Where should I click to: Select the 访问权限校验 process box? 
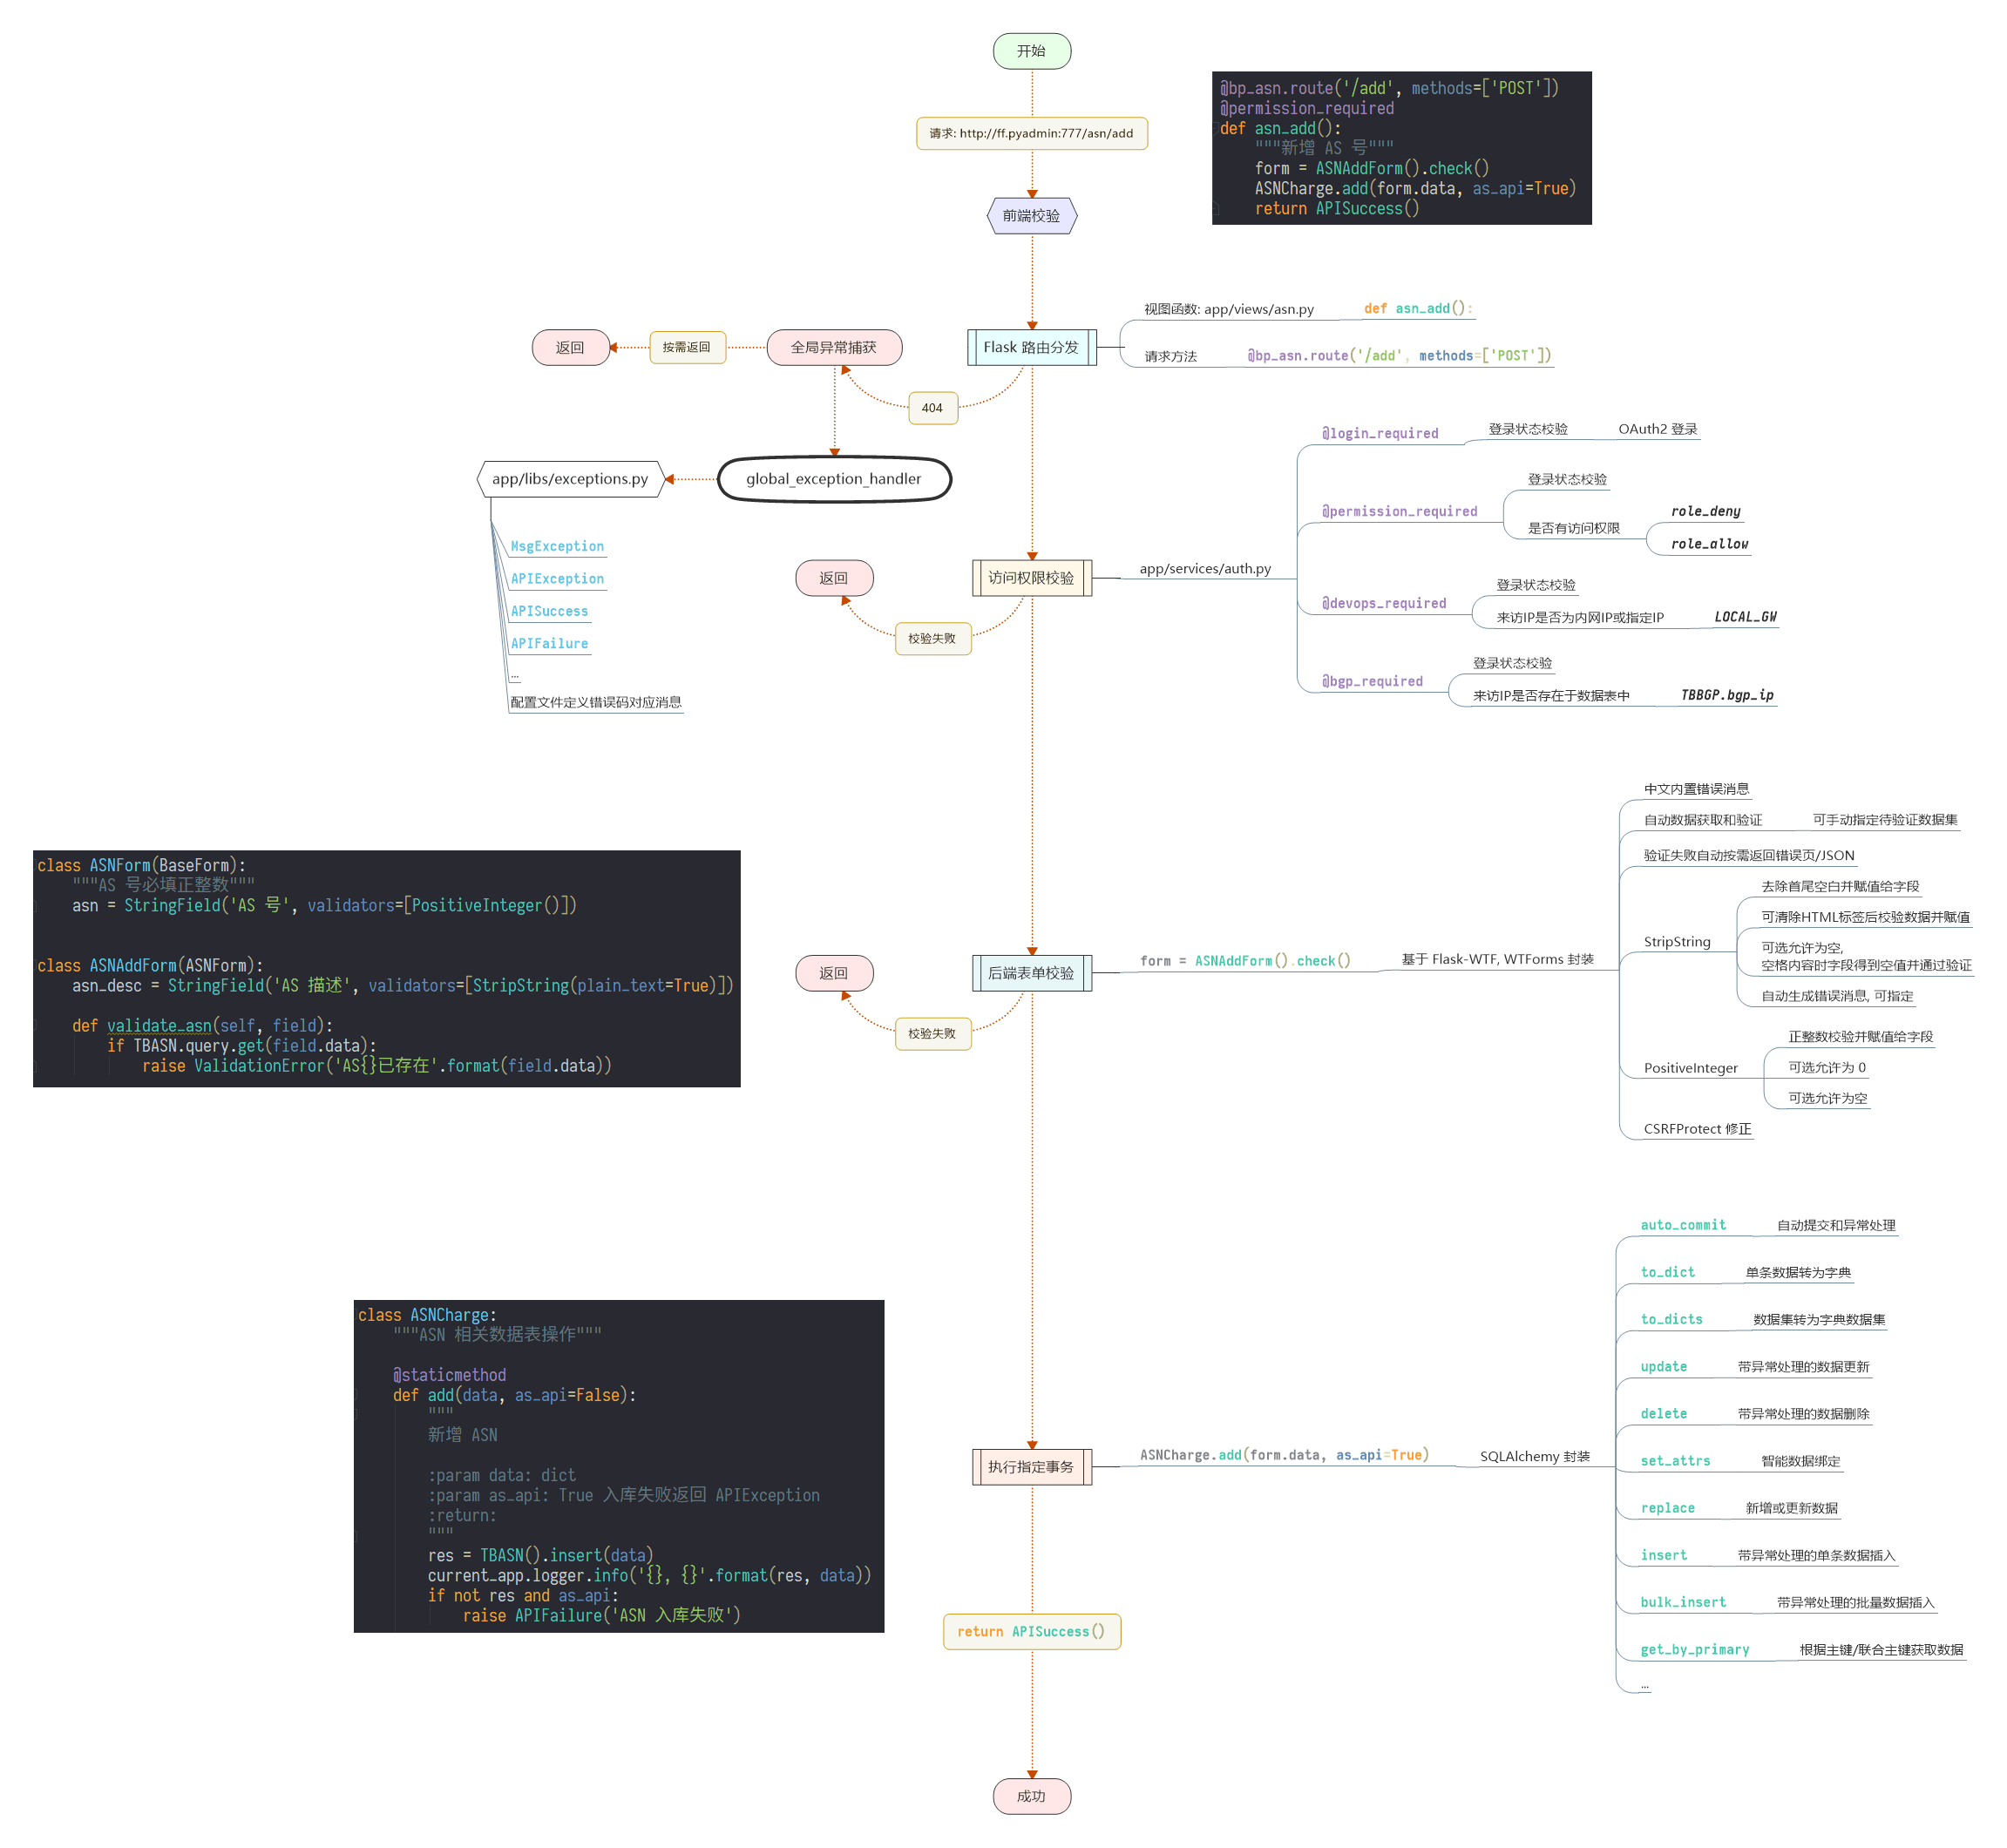click(x=1031, y=578)
